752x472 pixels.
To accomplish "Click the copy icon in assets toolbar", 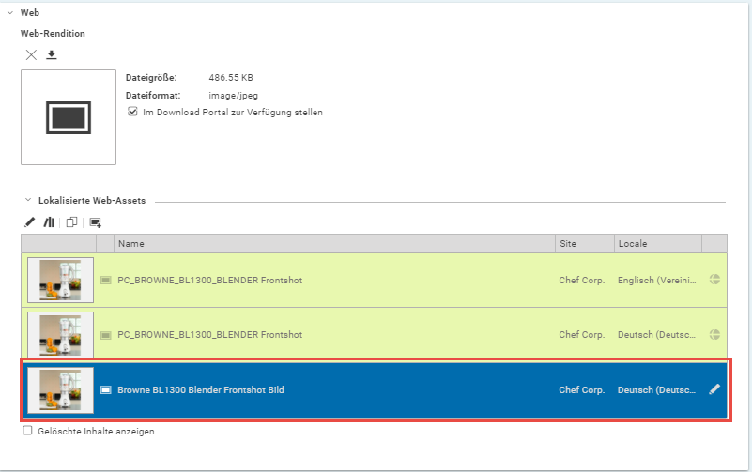I will click(x=71, y=222).
